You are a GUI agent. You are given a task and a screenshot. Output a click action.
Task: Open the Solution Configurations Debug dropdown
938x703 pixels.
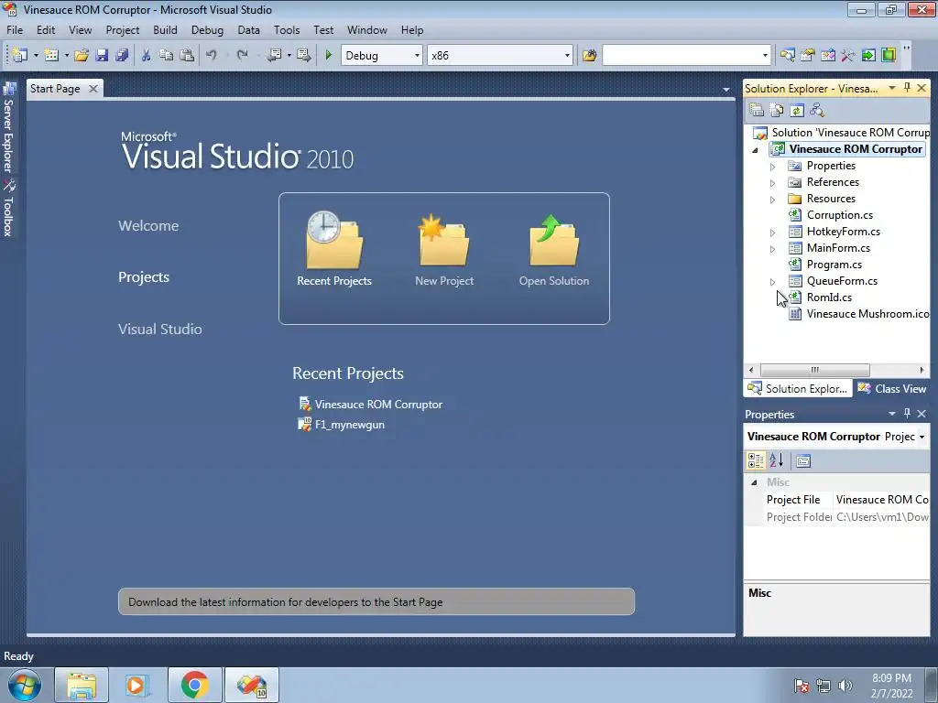[417, 55]
